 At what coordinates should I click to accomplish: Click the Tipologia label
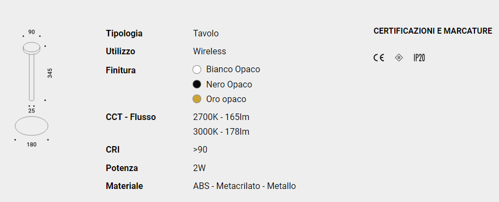[x=124, y=34]
